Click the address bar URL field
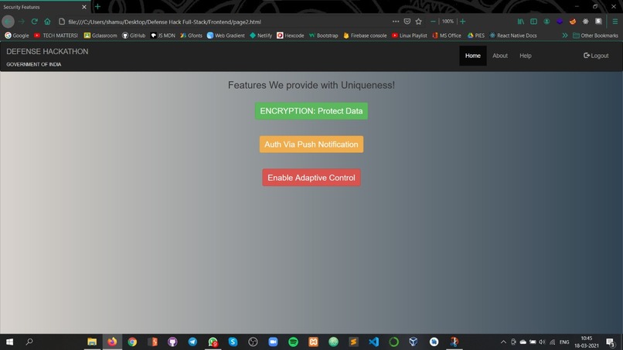Image resolution: width=623 pixels, height=350 pixels. pyautogui.click(x=223, y=22)
